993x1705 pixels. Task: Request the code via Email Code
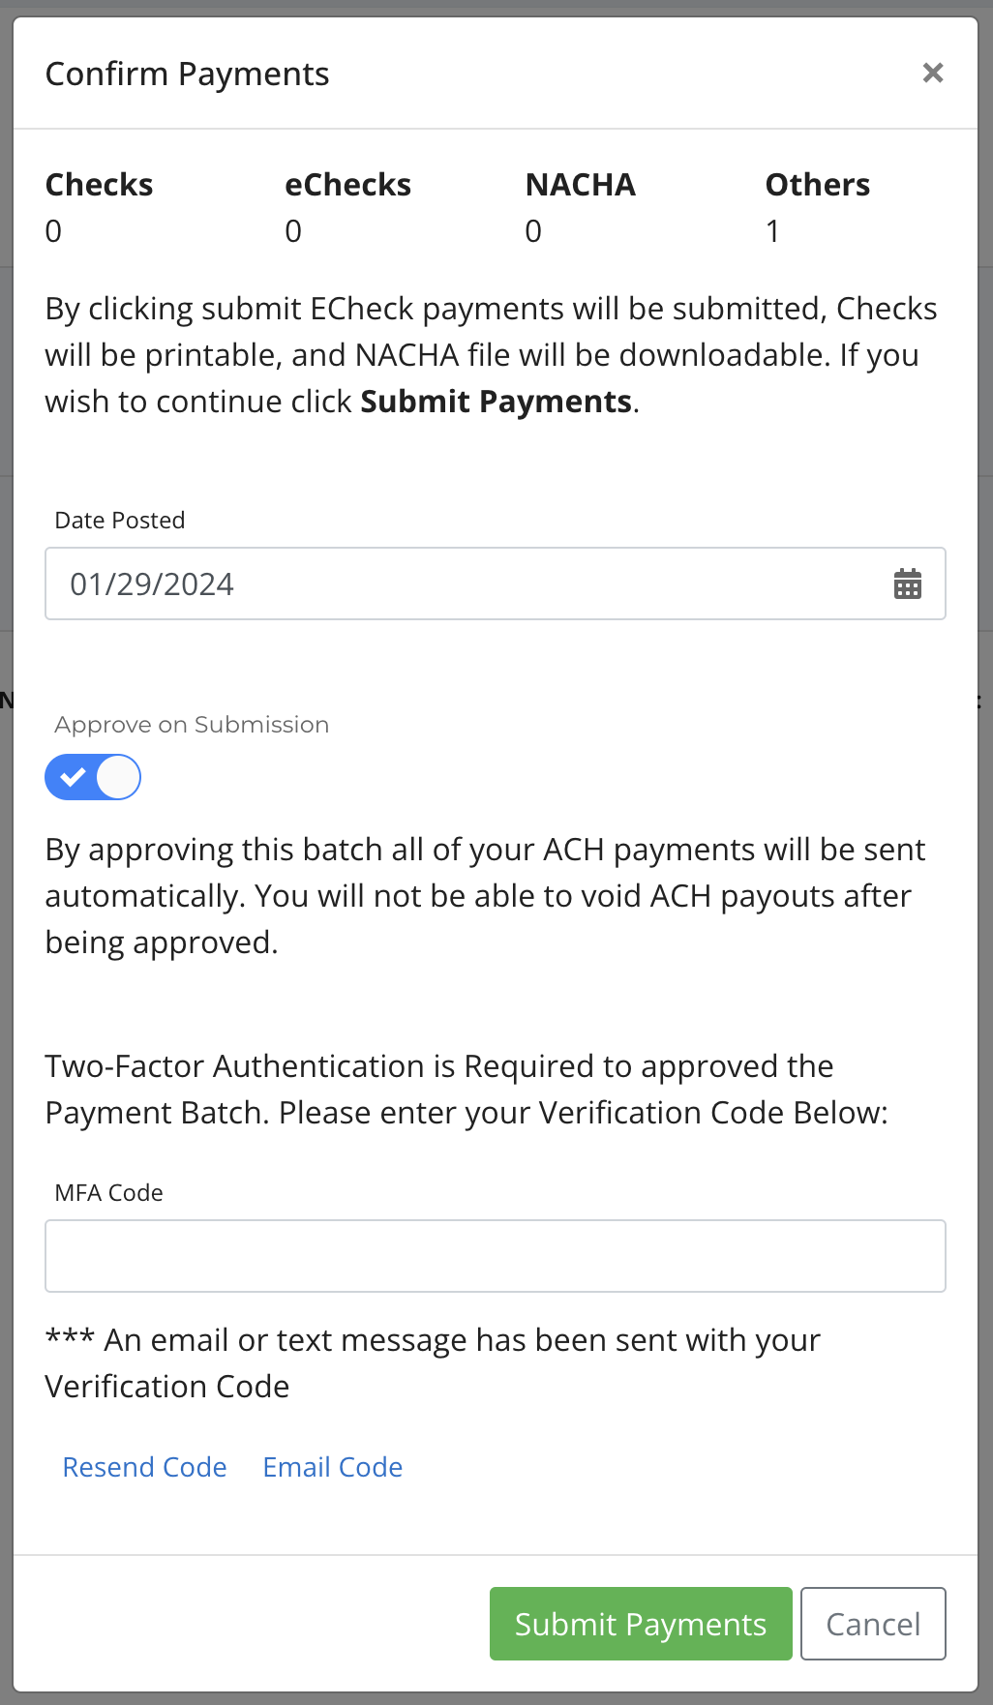(332, 1467)
